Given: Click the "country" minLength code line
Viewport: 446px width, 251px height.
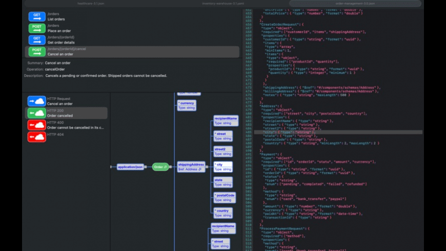Looking at the screenshot, I should [321, 143].
